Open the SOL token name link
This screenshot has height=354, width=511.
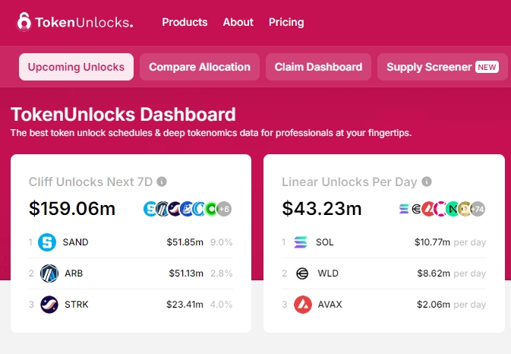pos(324,242)
